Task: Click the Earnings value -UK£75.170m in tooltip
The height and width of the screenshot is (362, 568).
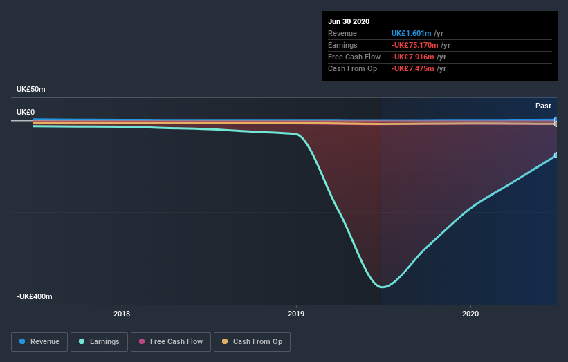Action: pos(415,45)
